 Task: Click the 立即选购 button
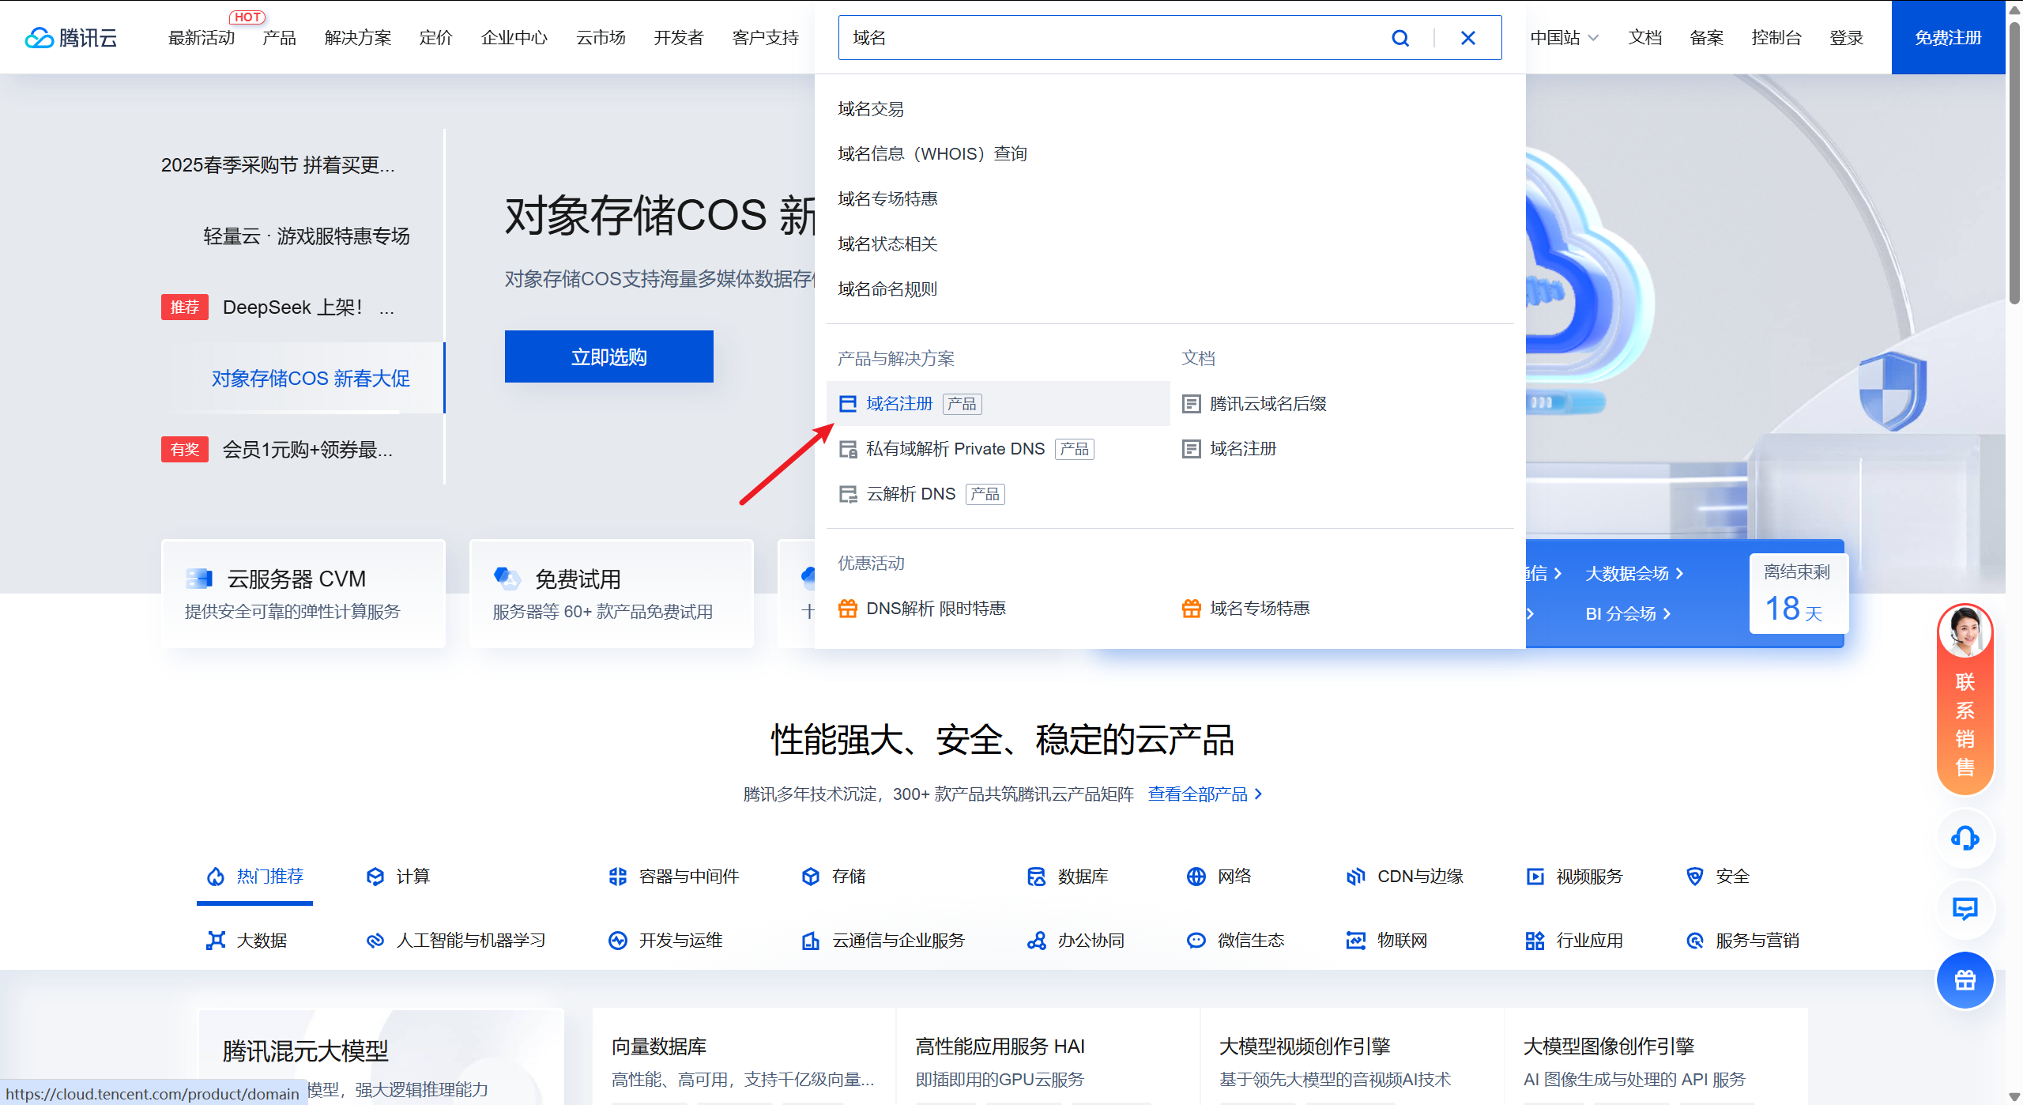pos(608,356)
